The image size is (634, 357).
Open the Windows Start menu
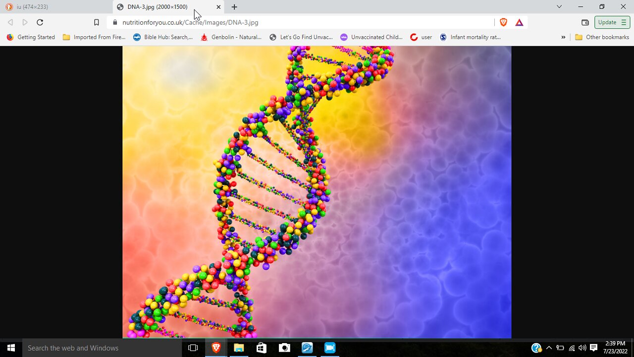coord(11,348)
